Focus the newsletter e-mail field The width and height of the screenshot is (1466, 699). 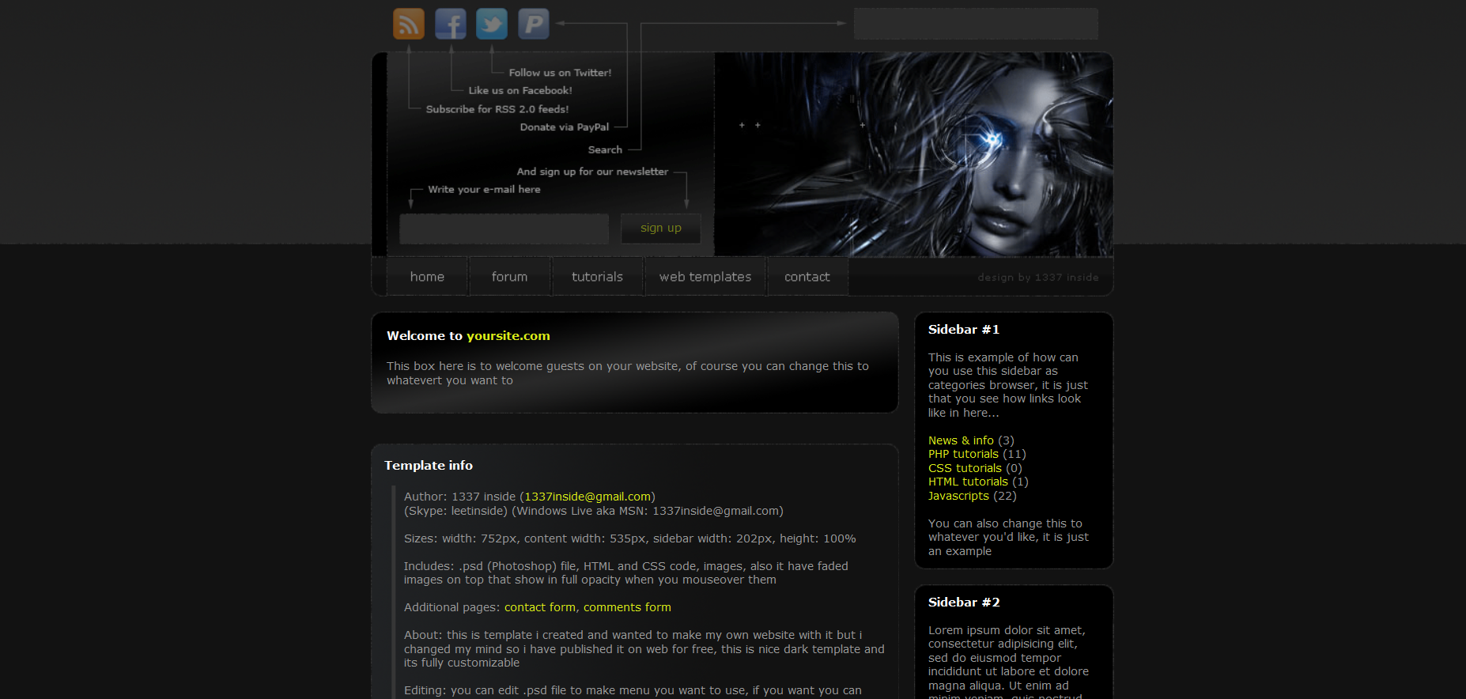[504, 229]
